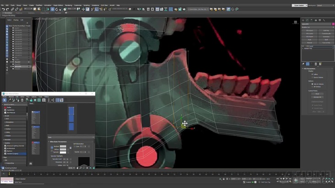The image size is (335, 188).
Task: Click the Diffuse color swatch
Action: tap(63, 150)
